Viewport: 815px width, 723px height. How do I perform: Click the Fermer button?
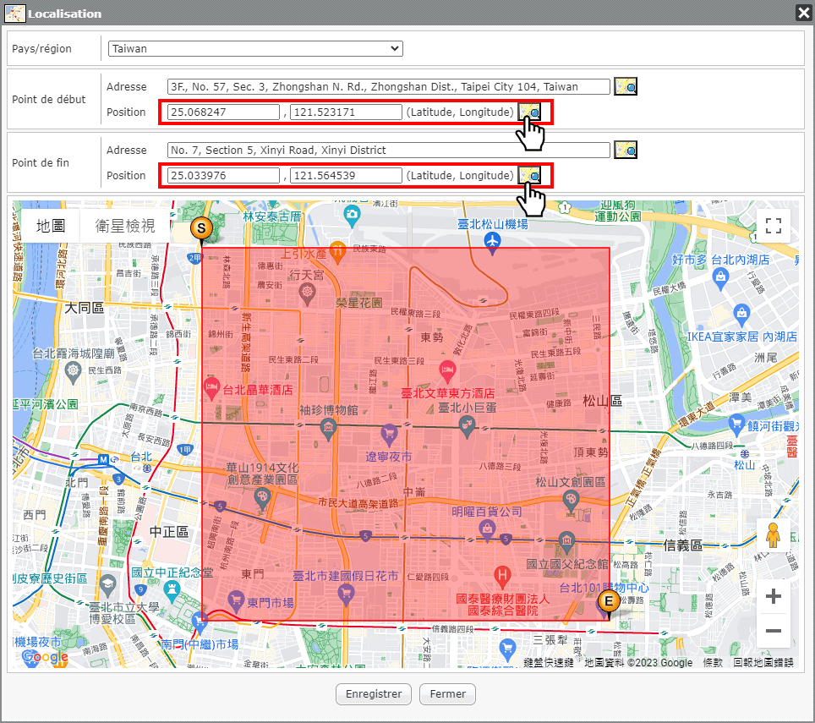447,694
